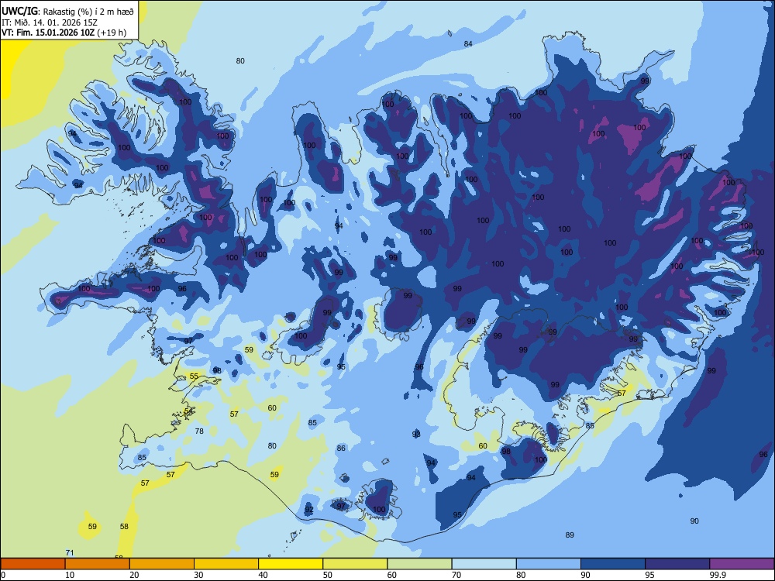Pick the pale yellow 50–60 legend swatch
Screen dimensions: 775x581
coord(355,564)
